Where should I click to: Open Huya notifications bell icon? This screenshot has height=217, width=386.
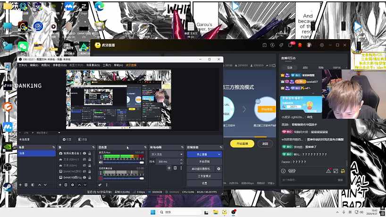tap(291, 45)
